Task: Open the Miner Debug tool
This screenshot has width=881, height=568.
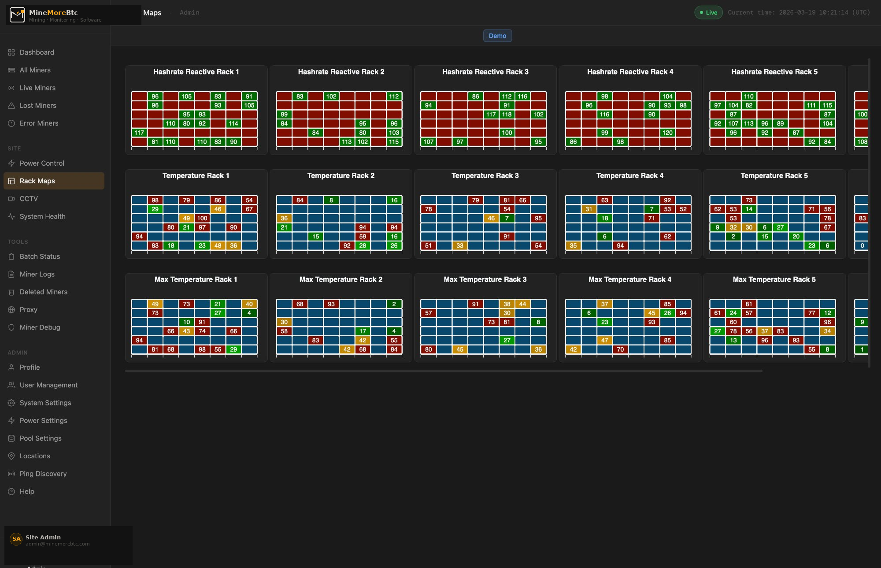Action: pyautogui.click(x=40, y=327)
